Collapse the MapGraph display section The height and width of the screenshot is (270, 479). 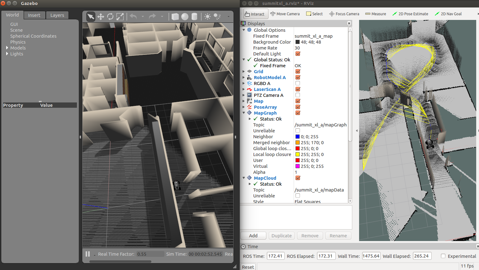click(x=244, y=113)
